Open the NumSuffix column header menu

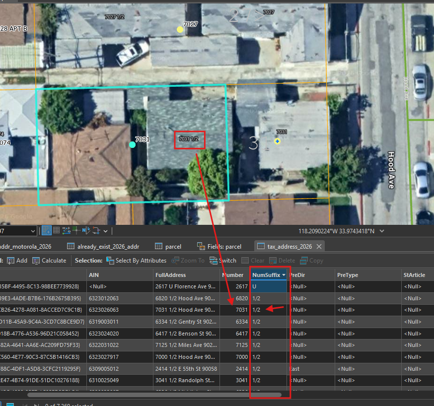pyautogui.click(x=284, y=275)
